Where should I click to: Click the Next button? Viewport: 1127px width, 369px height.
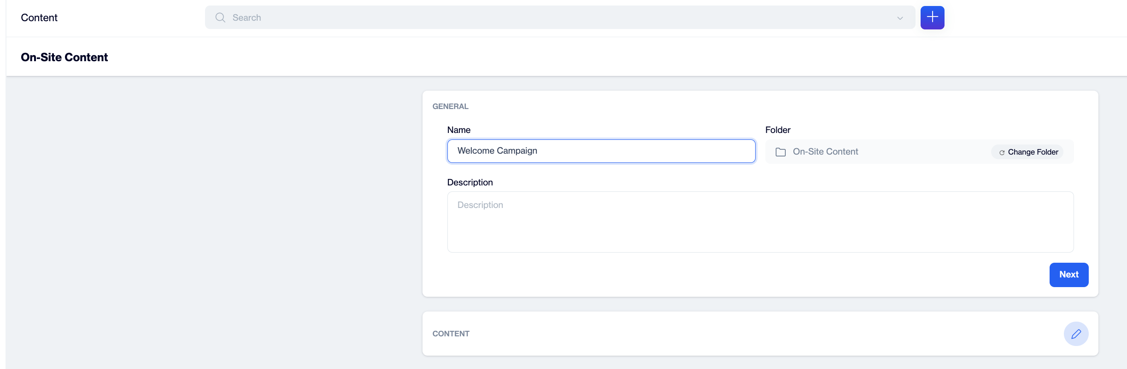(x=1069, y=275)
